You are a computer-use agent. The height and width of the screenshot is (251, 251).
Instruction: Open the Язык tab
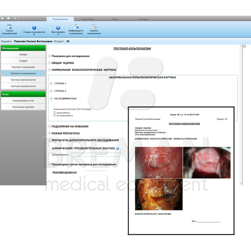coord(115,19)
